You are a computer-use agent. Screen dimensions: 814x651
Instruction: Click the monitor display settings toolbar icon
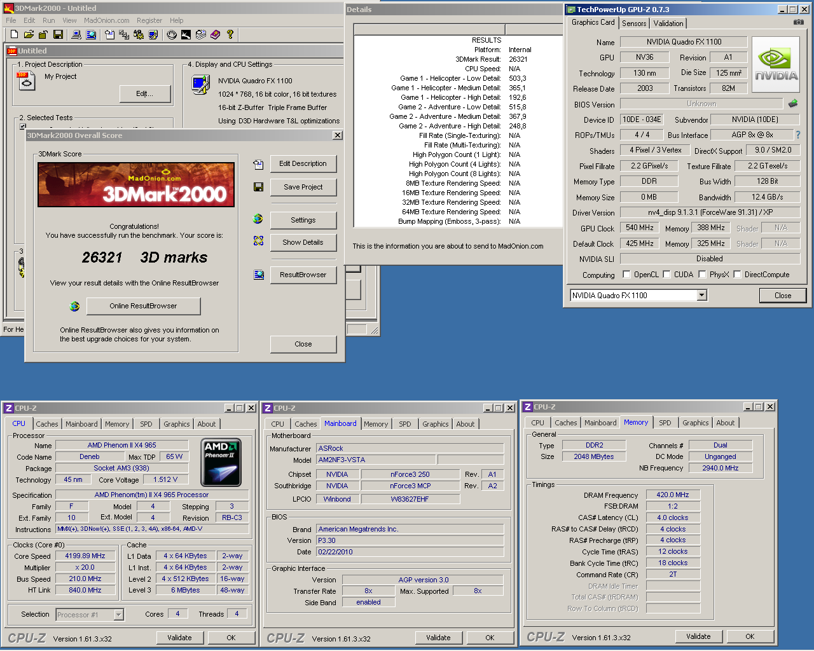pyautogui.click(x=153, y=34)
